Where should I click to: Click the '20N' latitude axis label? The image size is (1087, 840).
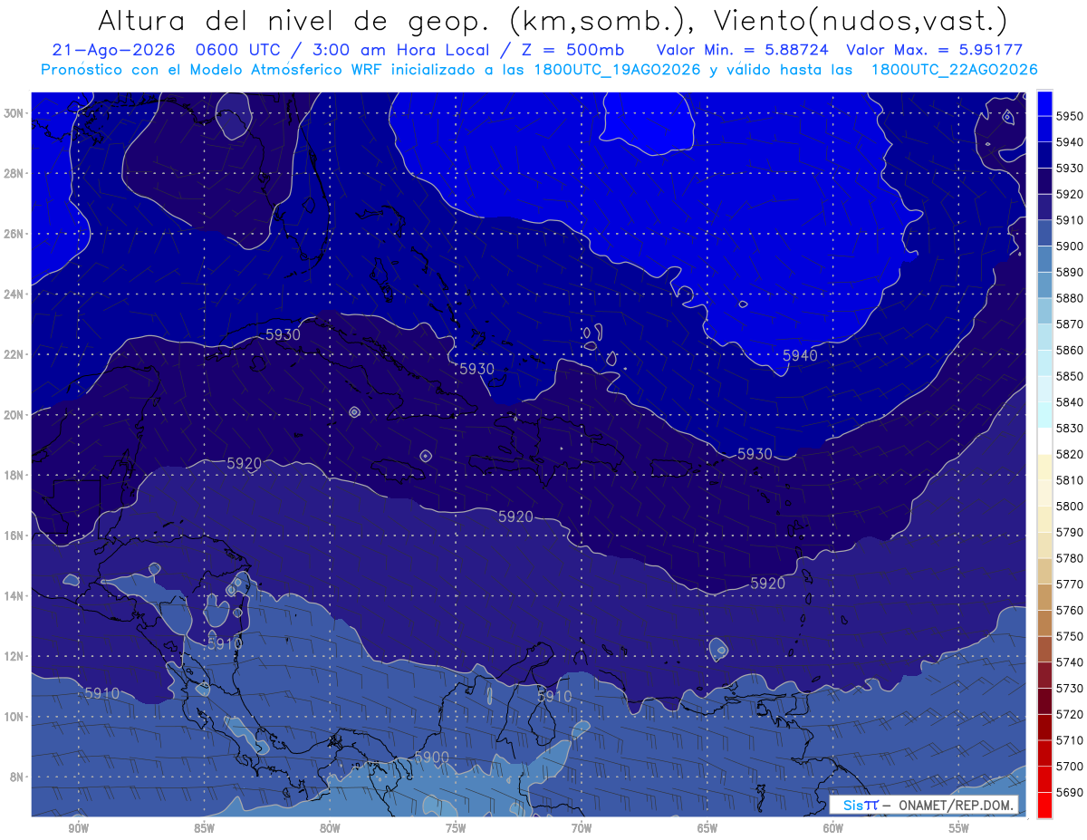[x=13, y=415]
